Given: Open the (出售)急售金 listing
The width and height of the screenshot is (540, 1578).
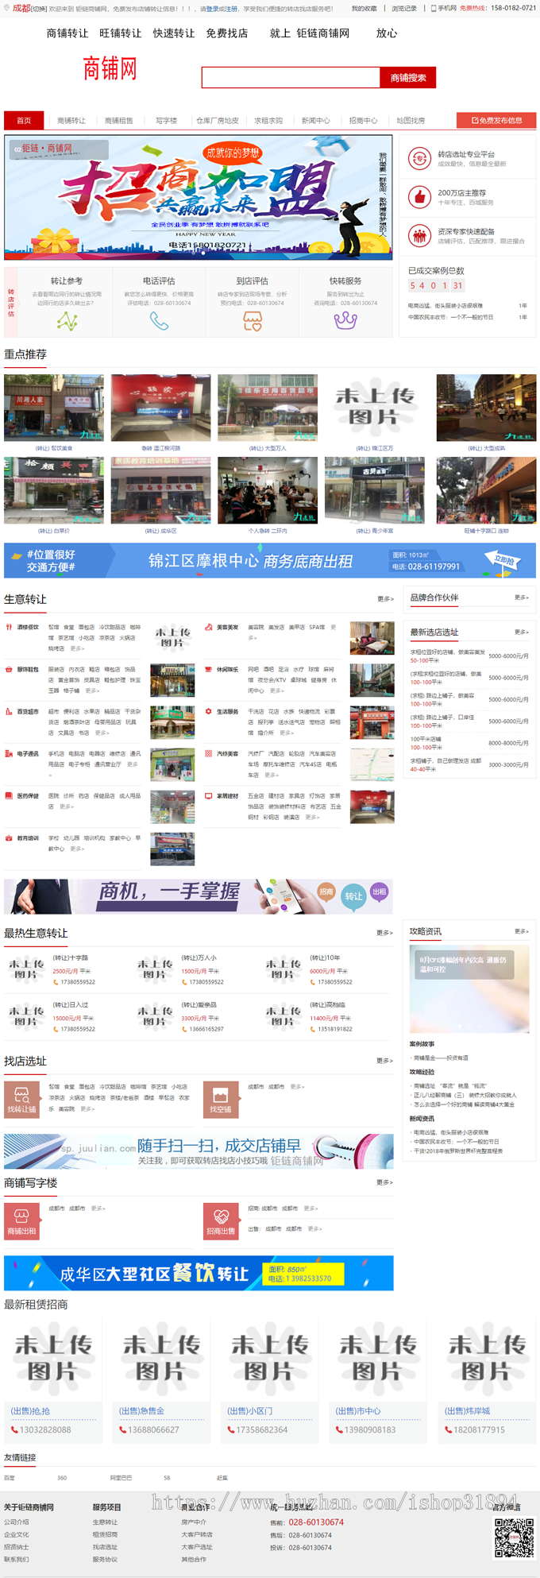Looking at the screenshot, I should (141, 1410).
